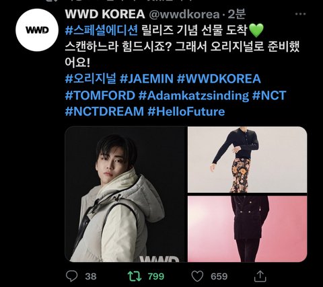View the puffer vest portrait photo
Image resolution: width=323 pixels, height=287 pixels.
click(x=125, y=194)
